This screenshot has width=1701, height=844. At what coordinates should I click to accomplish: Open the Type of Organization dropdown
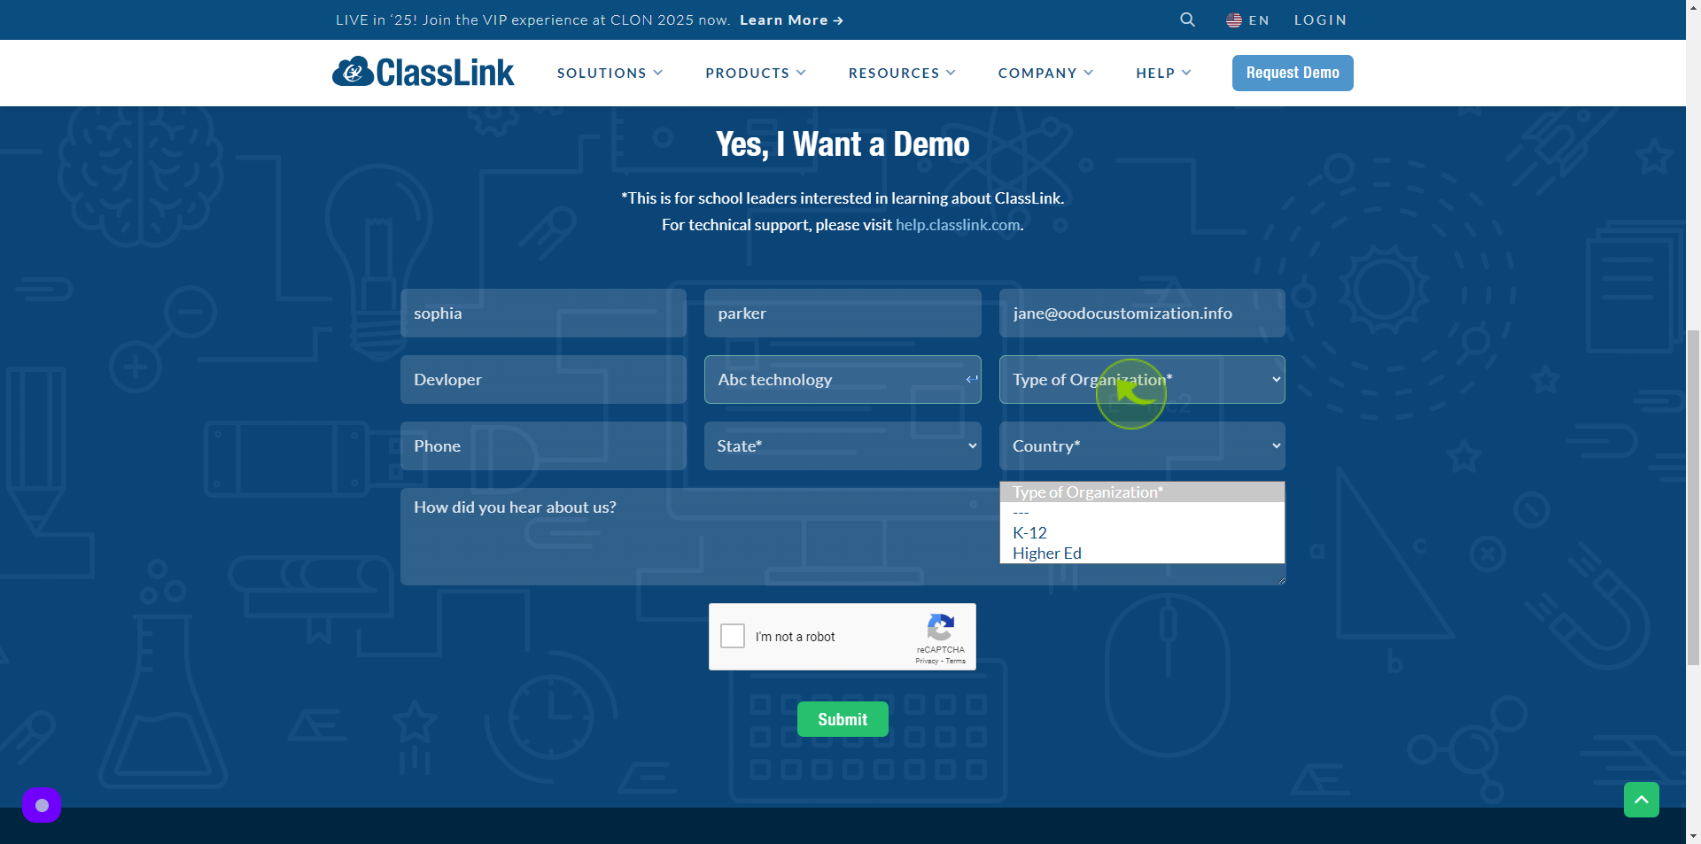coord(1142,379)
